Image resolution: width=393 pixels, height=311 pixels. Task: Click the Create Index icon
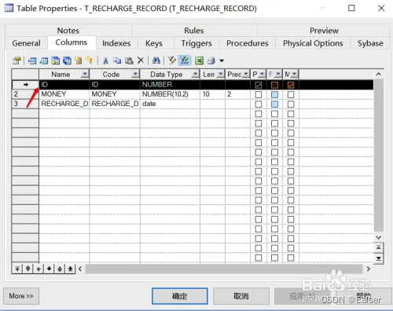click(x=79, y=60)
